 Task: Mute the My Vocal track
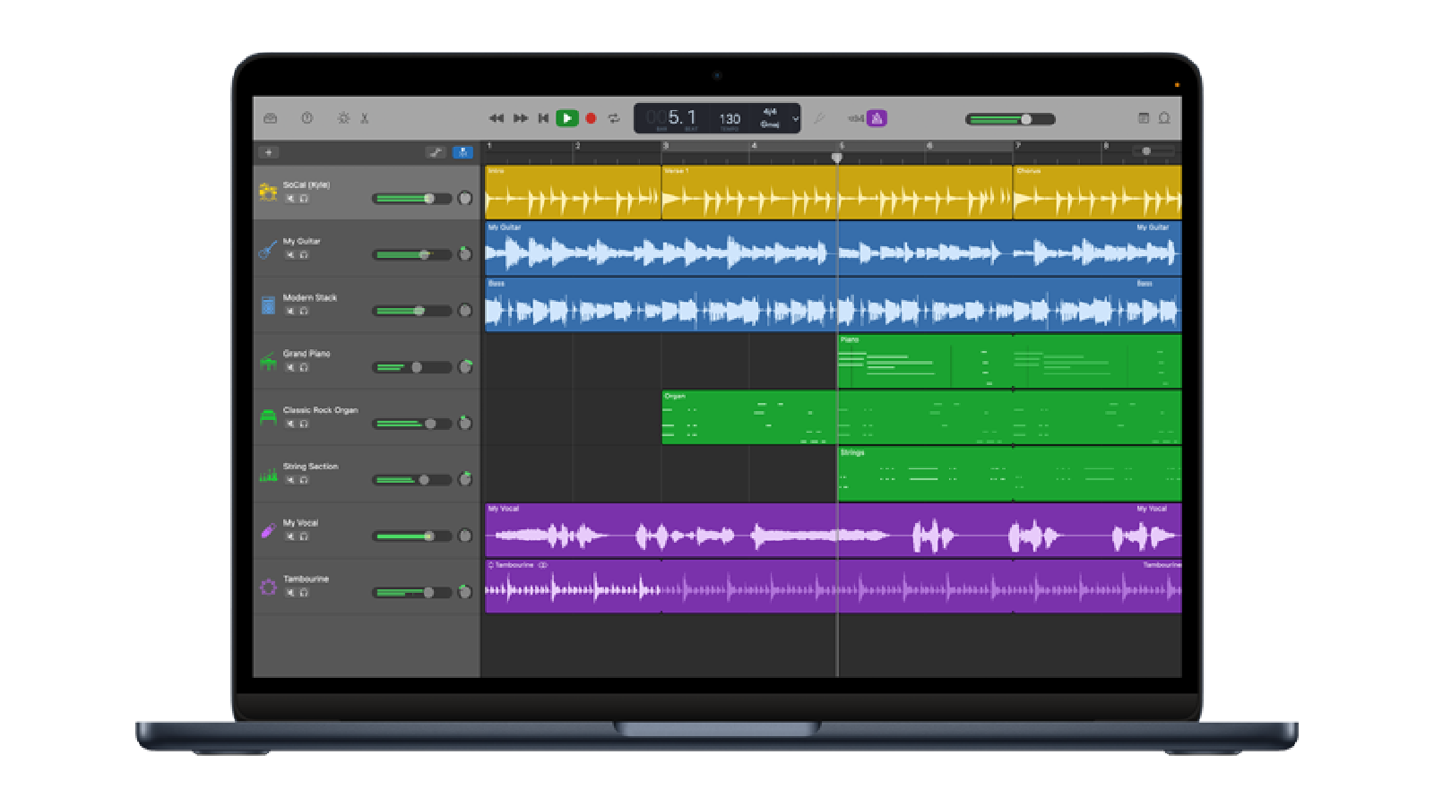pos(290,536)
